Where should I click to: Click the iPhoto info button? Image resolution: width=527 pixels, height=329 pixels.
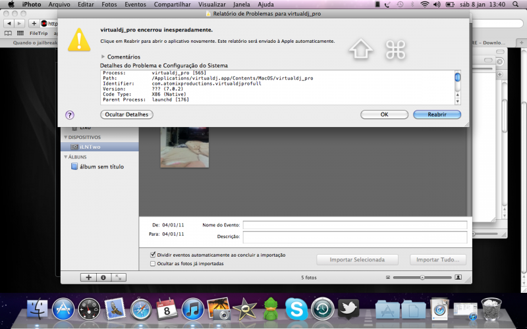pos(103,277)
